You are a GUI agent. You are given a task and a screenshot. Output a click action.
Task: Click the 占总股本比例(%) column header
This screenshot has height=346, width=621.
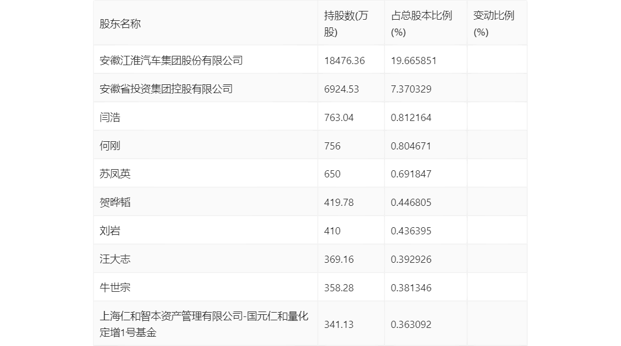click(x=422, y=24)
